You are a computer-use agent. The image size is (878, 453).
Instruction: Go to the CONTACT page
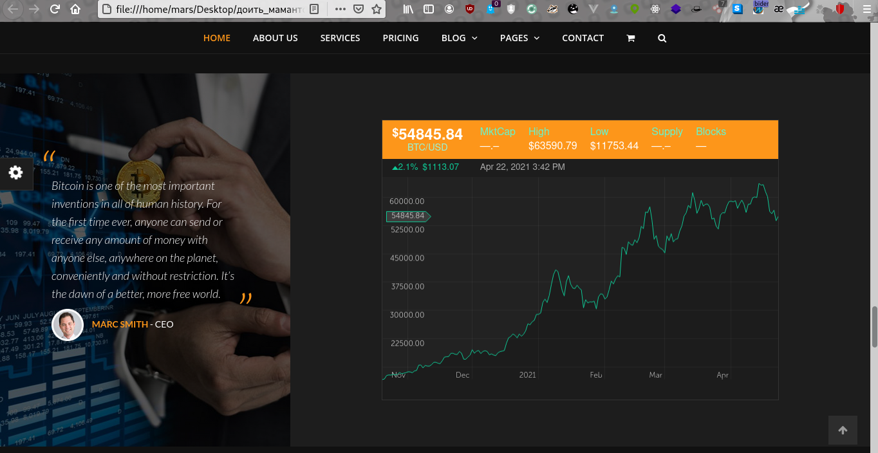(x=583, y=38)
